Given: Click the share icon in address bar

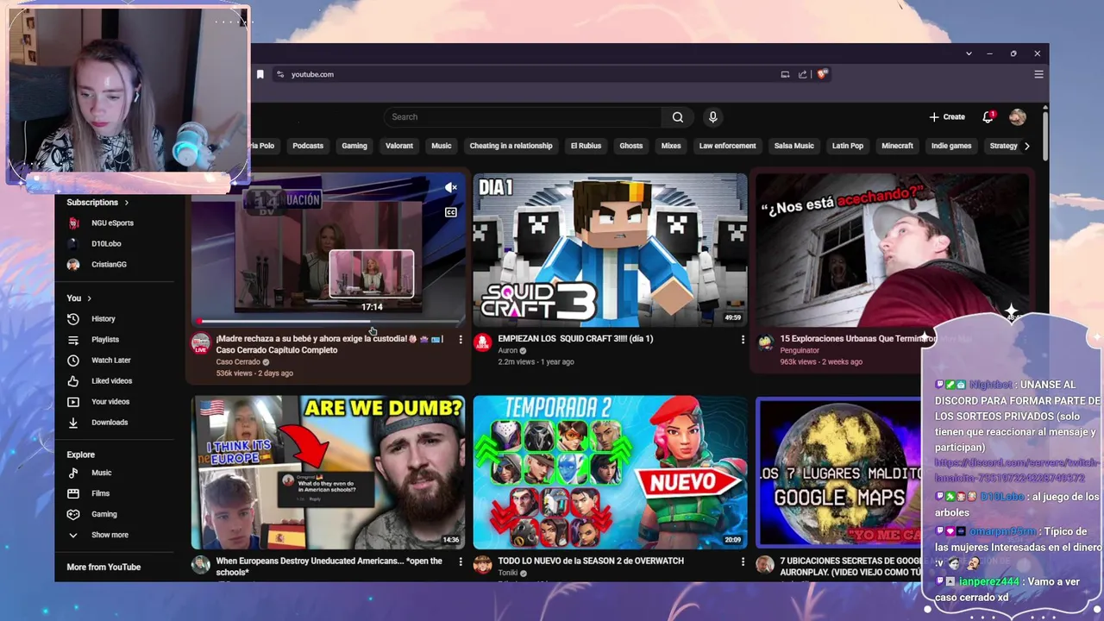Looking at the screenshot, I should click(x=803, y=74).
